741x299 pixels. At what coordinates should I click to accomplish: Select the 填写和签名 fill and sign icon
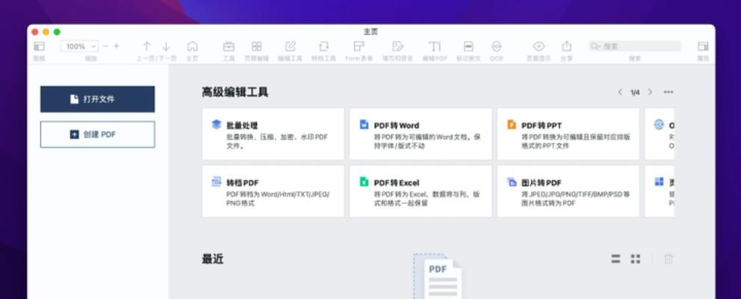(398, 46)
